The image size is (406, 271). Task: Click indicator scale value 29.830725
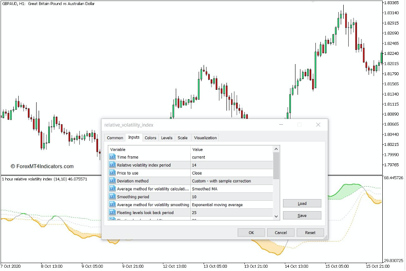(393, 261)
